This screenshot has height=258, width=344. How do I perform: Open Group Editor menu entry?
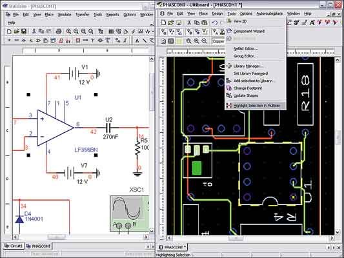click(256, 56)
